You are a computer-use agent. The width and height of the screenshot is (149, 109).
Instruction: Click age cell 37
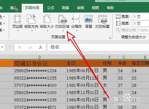(124, 85)
